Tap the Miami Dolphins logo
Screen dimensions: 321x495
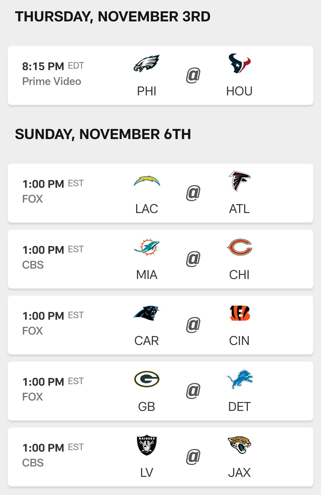pyautogui.click(x=147, y=247)
